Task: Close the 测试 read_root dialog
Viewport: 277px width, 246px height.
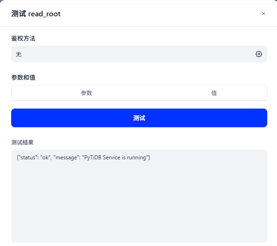Action: point(263,14)
